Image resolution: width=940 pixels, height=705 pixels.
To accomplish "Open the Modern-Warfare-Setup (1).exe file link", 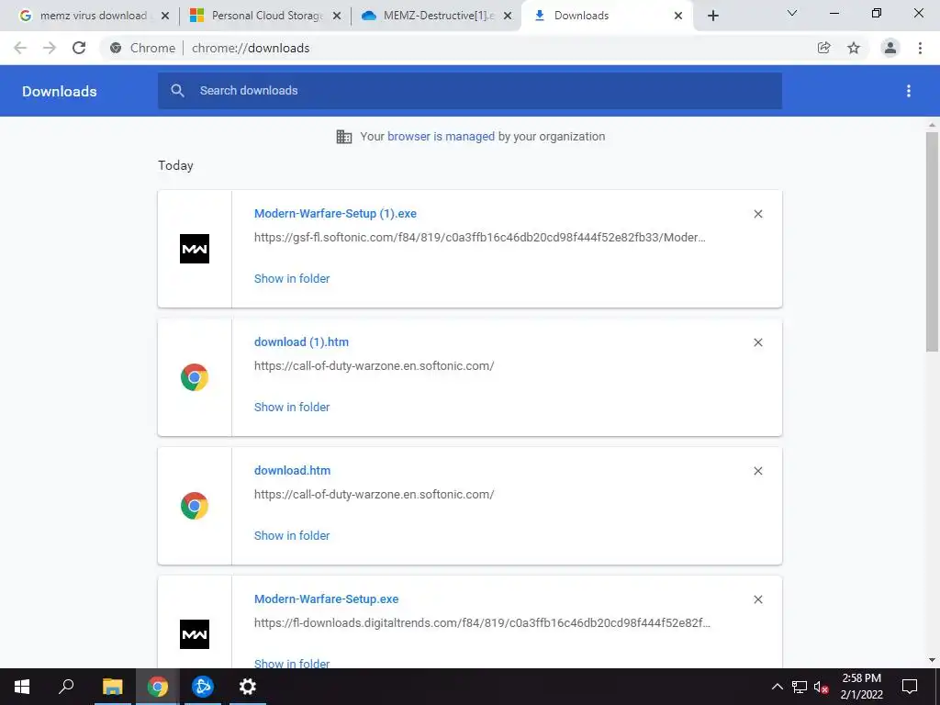I will (335, 213).
